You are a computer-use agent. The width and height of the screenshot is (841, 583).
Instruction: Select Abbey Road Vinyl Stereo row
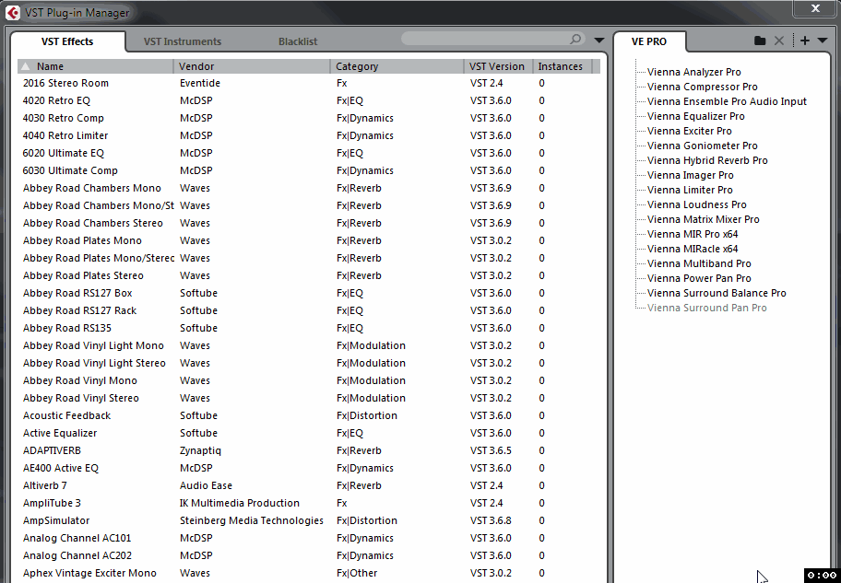click(x=308, y=398)
